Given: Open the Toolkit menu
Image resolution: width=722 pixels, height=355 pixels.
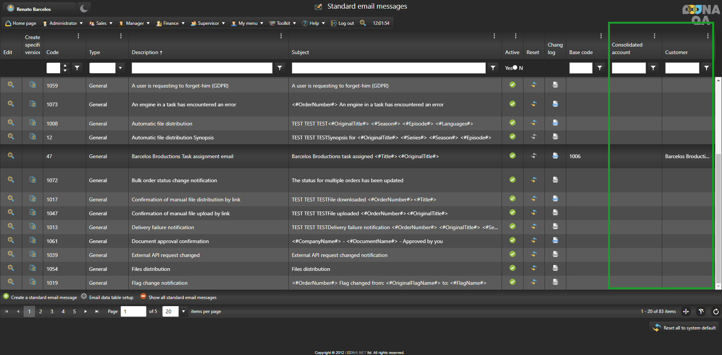Looking at the screenshot, I should point(283,23).
